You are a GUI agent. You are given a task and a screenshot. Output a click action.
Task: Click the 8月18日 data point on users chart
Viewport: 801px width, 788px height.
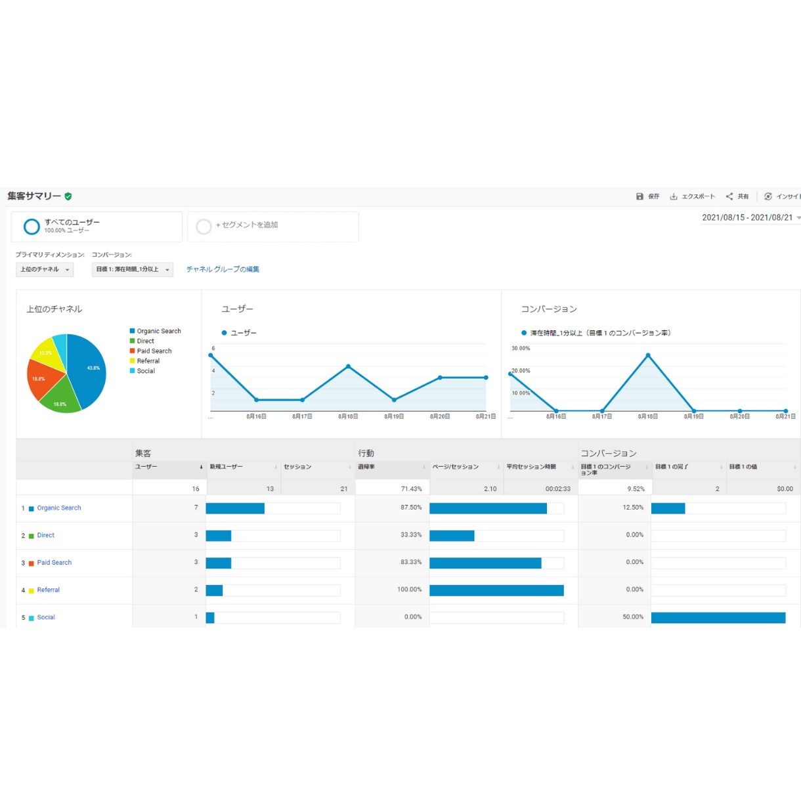click(x=348, y=366)
